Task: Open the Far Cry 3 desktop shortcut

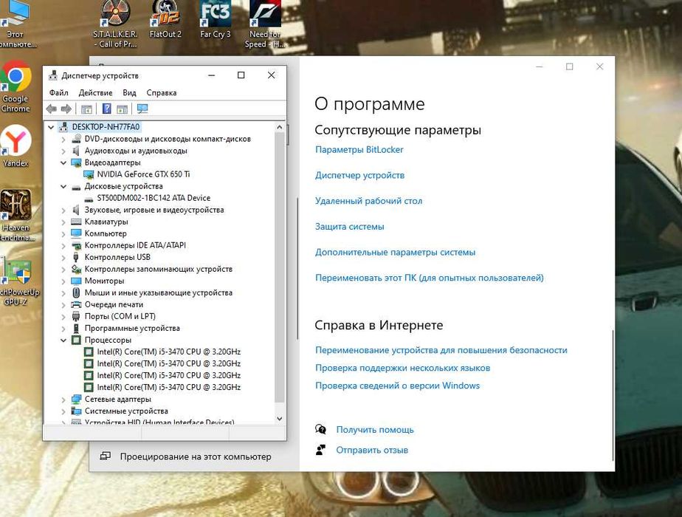Action: (x=216, y=20)
